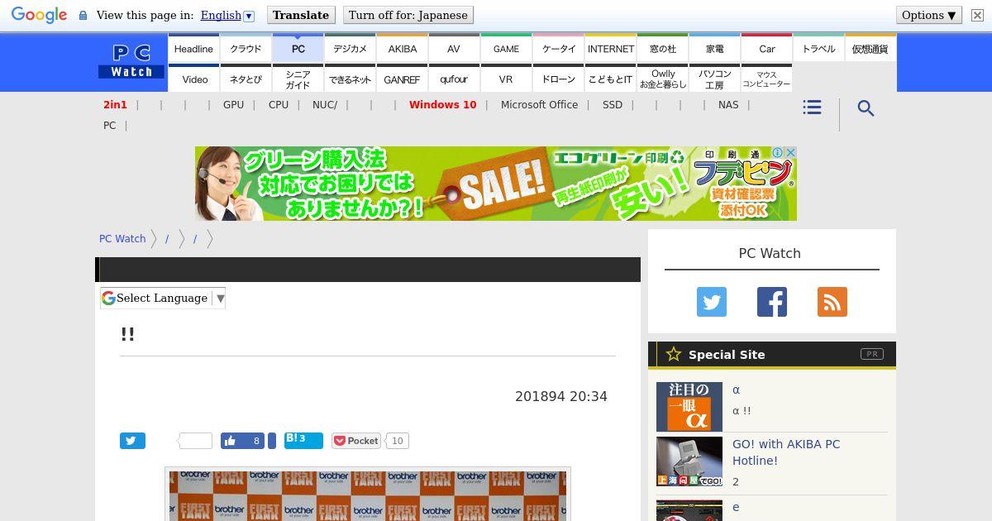Image resolution: width=992 pixels, height=521 pixels.
Task: Select the PC tab
Action: [298, 48]
